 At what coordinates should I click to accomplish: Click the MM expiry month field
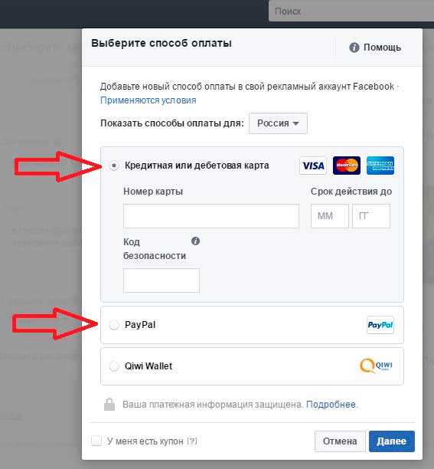(329, 216)
